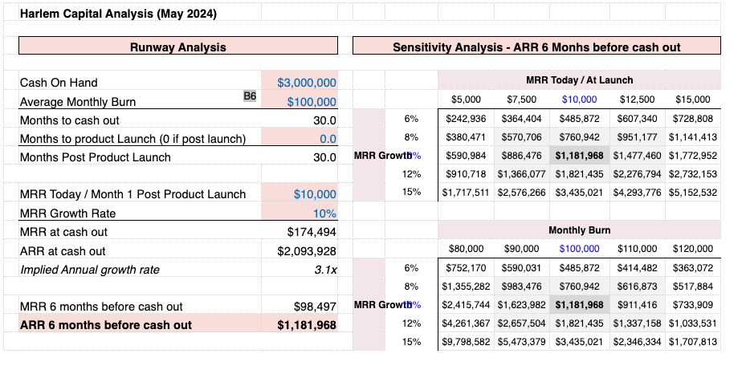This screenshot has width=742, height=374.
Task: Click the cell showing $728,808
Action: click(x=693, y=119)
